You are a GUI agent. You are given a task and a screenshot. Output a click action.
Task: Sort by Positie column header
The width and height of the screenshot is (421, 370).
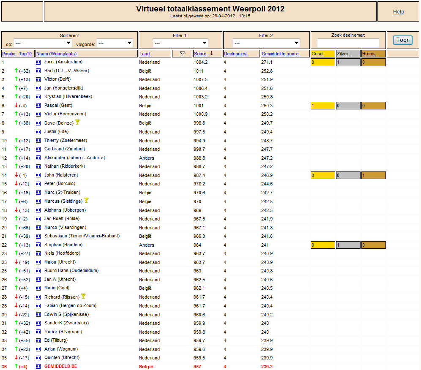pos(9,54)
